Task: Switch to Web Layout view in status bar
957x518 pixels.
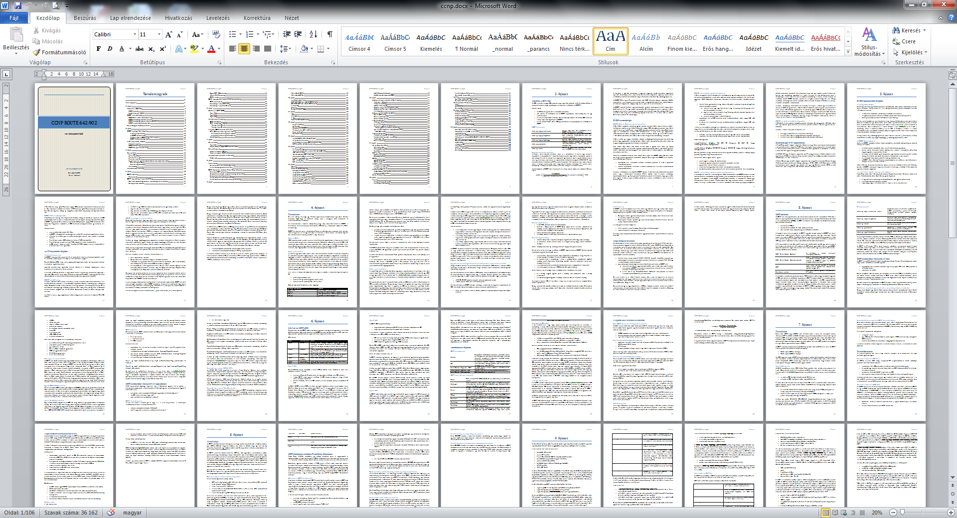Action: 844,513
